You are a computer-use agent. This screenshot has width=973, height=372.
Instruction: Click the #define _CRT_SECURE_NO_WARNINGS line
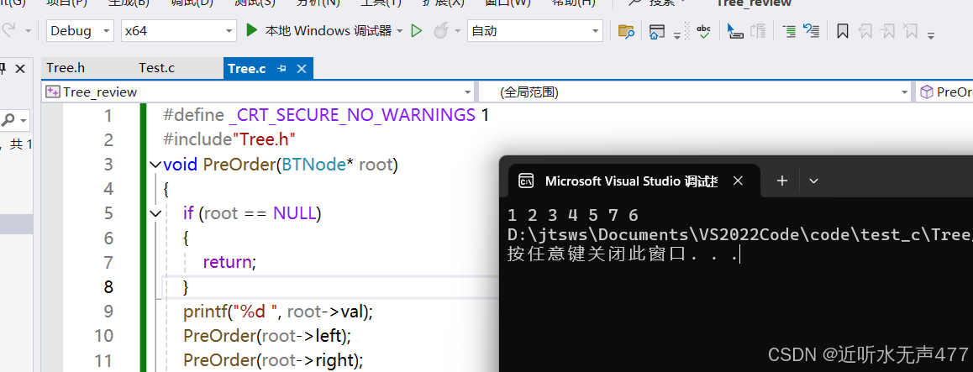tap(326, 115)
